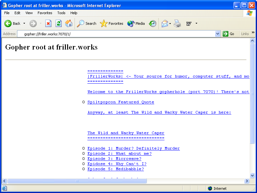The width and height of the screenshot is (257, 193).
Task: Go to the Home page icon
Action: [69, 23]
